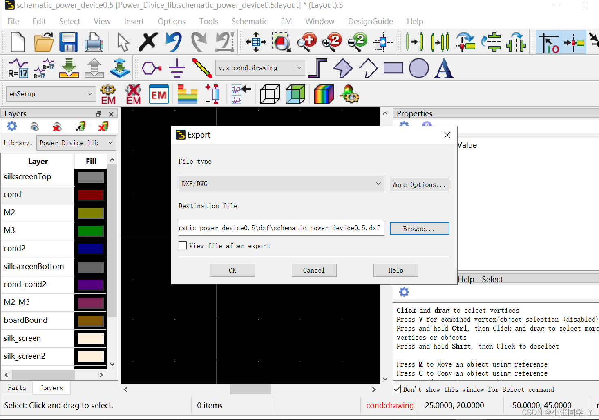Select the Insert Polygon tool
The height and width of the screenshot is (420, 599).
pos(343,68)
